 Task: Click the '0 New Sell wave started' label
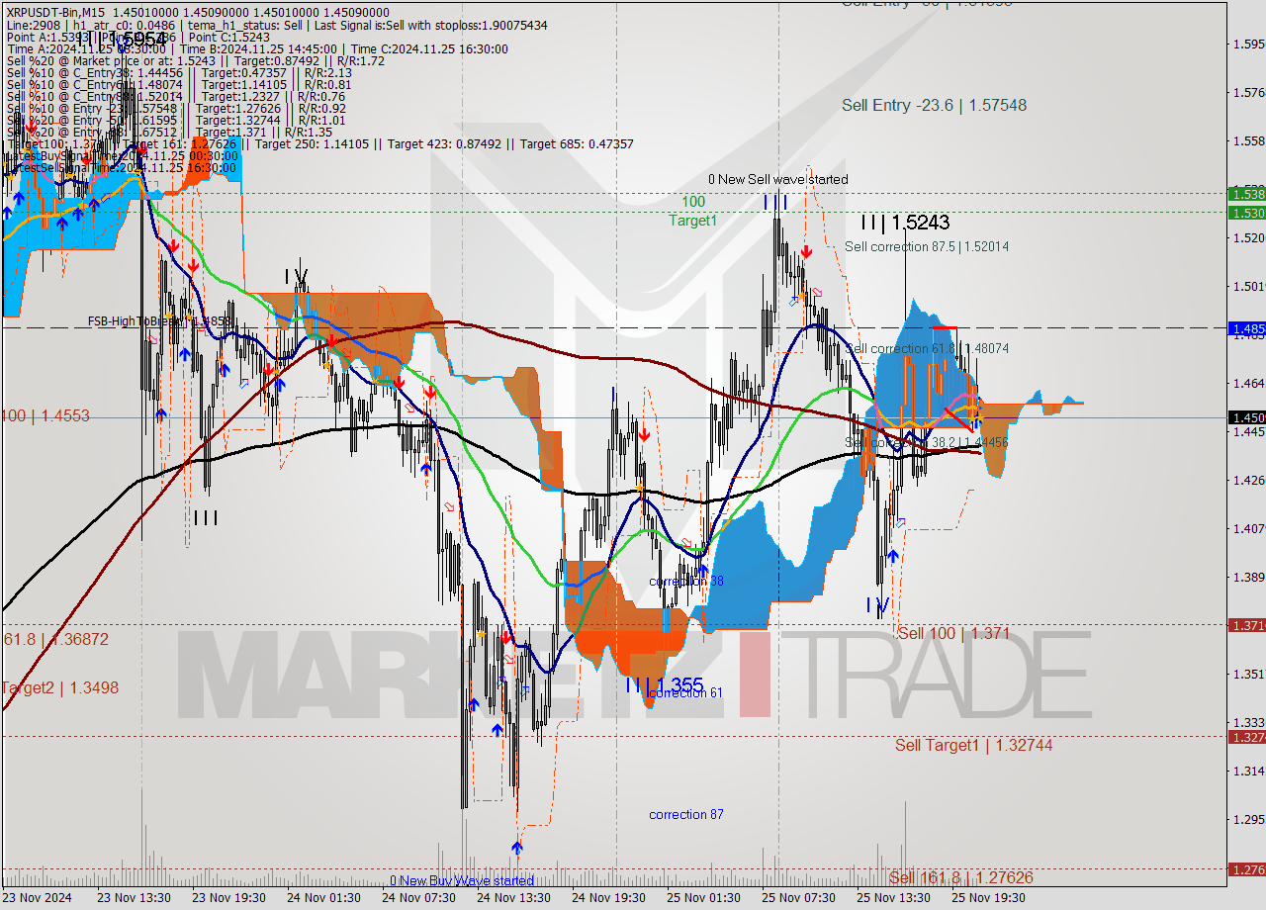[x=777, y=179]
